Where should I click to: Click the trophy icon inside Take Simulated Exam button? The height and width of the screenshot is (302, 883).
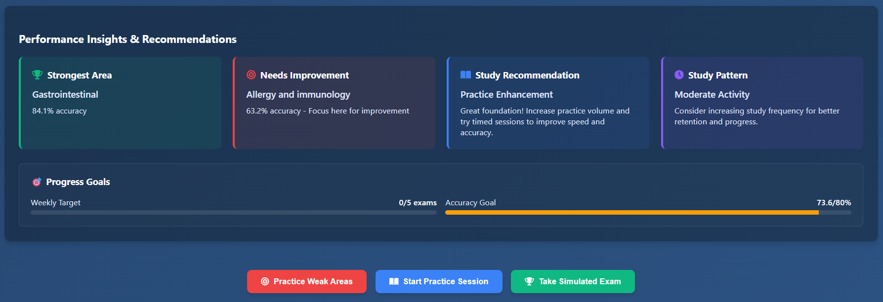point(529,281)
